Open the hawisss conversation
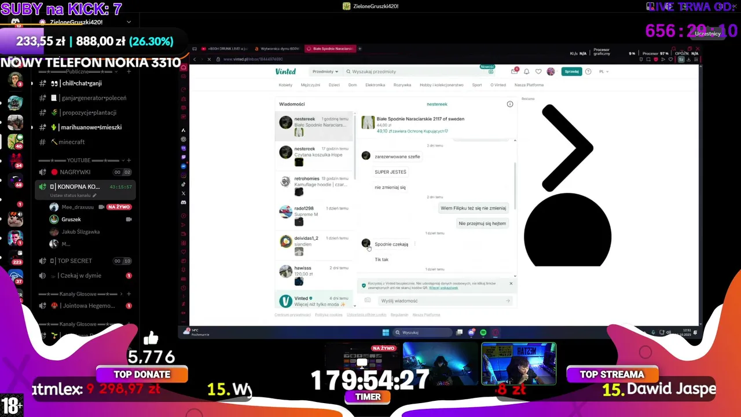 click(x=314, y=275)
